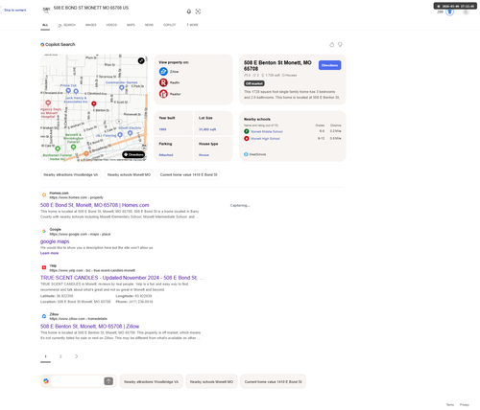The image size is (480, 410).
Task: Click bottom 'Current home value 1410 E Bond St' chip
Action: tap(273, 381)
